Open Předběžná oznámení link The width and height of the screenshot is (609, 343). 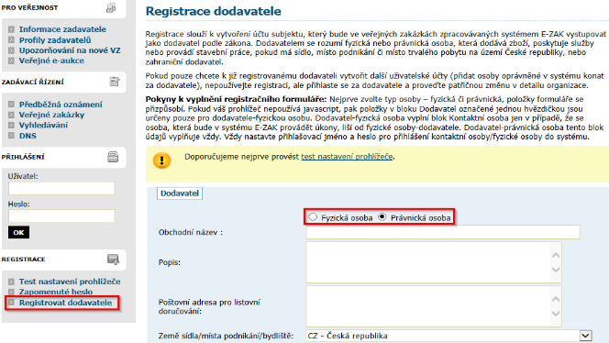(x=61, y=105)
